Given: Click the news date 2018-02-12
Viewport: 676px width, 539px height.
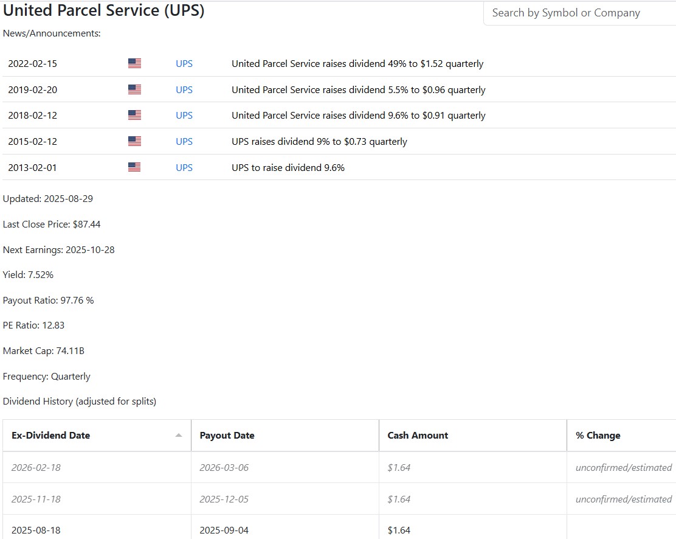Looking at the screenshot, I should tap(32, 115).
